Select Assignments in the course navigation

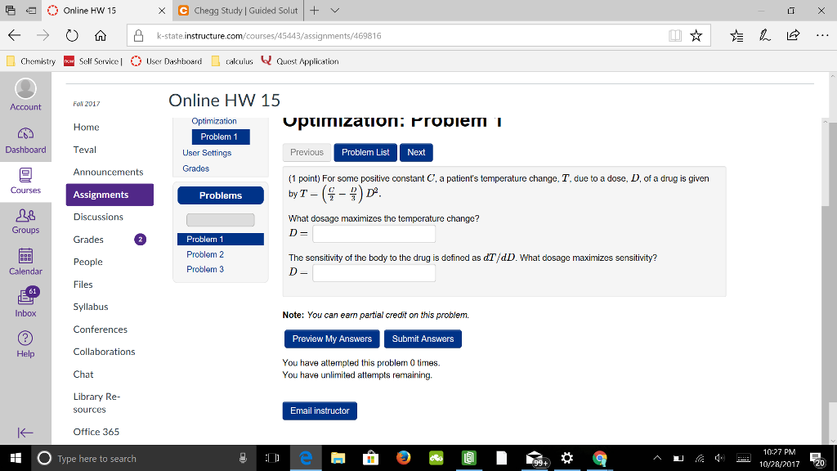[x=101, y=195]
